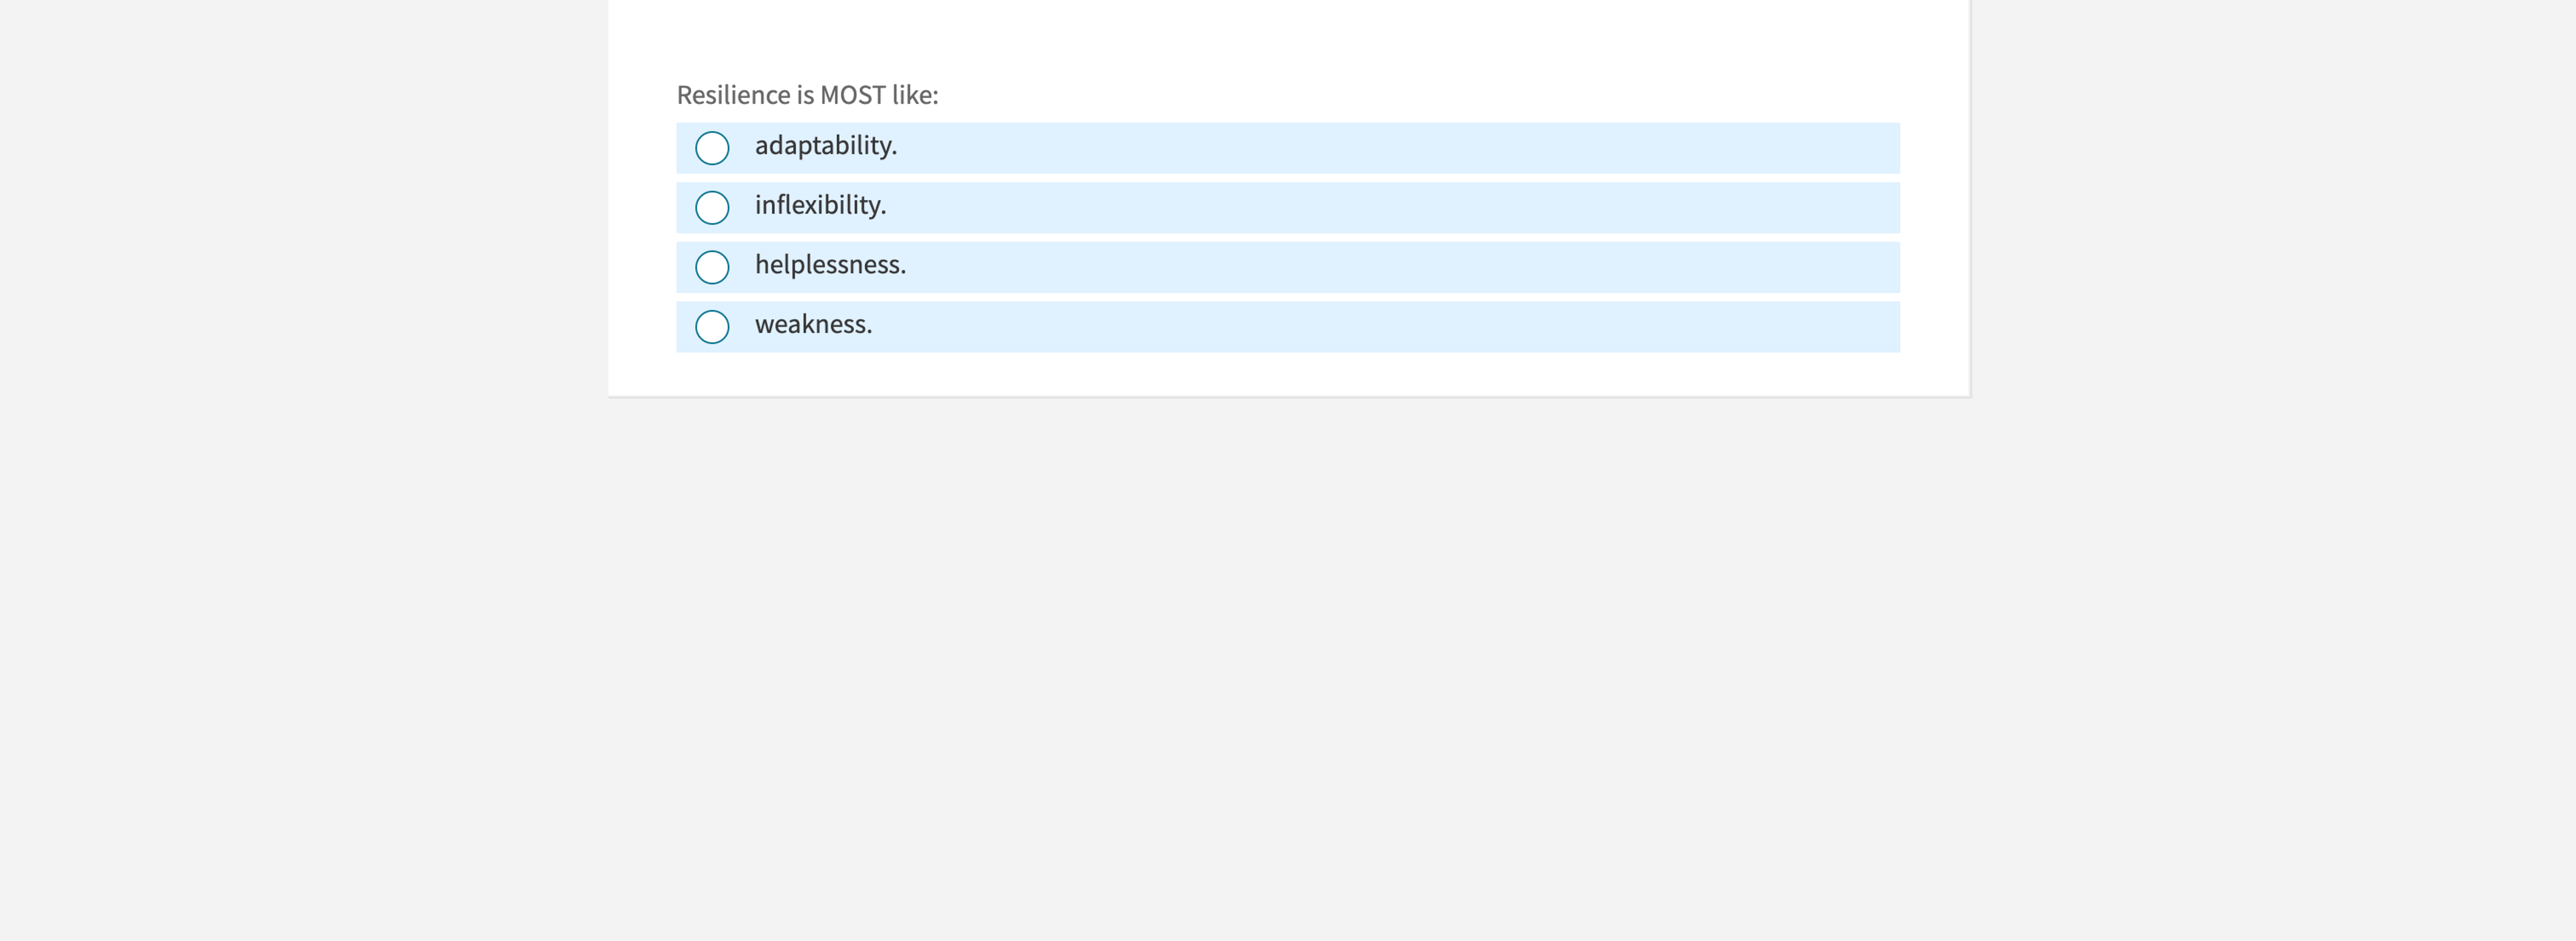Screen dimensions: 2576x941
Task: Click blank blue area of weakness row
Action: point(1400,327)
